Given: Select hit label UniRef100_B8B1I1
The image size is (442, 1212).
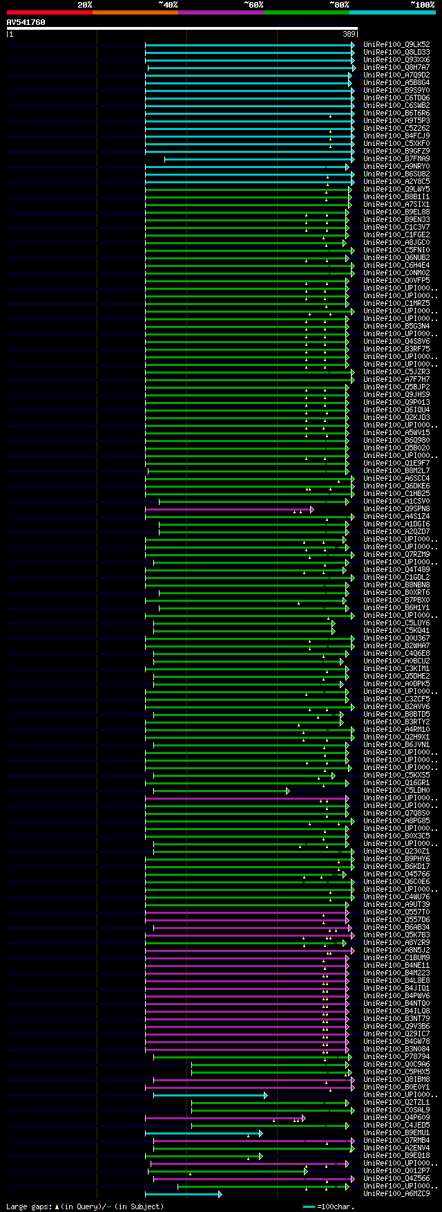Looking at the screenshot, I should pyautogui.click(x=396, y=196).
